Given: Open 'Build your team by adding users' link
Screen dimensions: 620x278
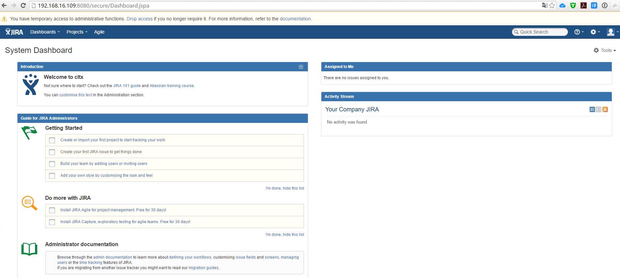Looking at the screenshot, I should (104, 164).
